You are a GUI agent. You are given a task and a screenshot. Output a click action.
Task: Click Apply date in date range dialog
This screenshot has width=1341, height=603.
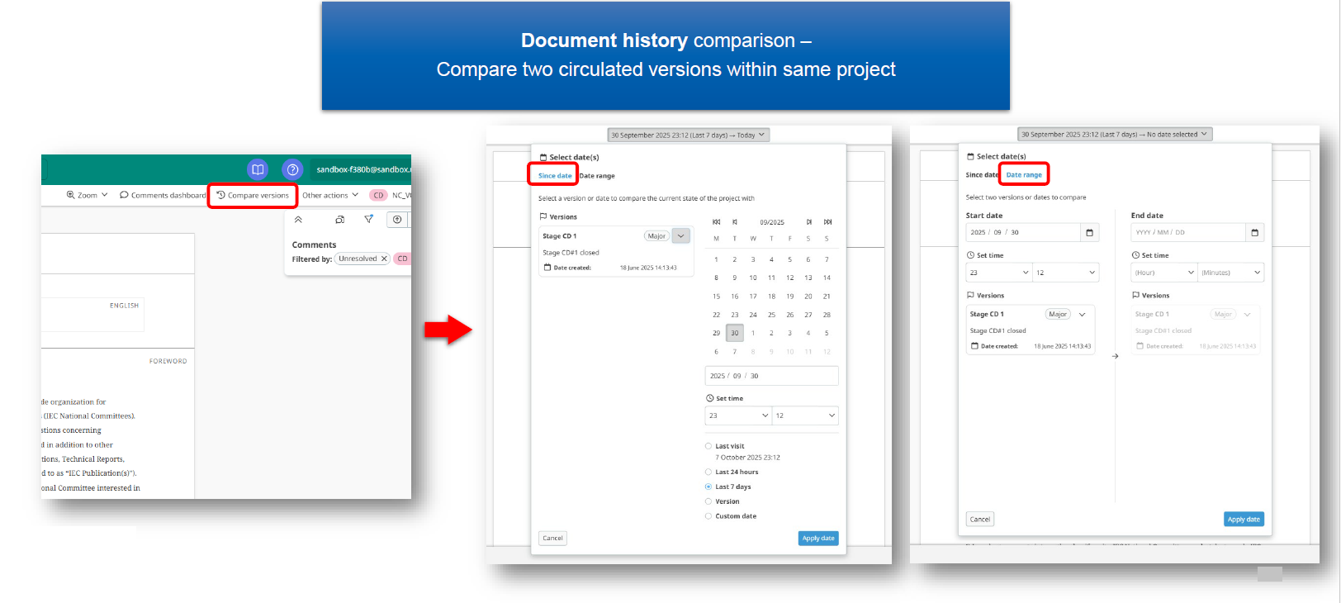tap(1244, 520)
